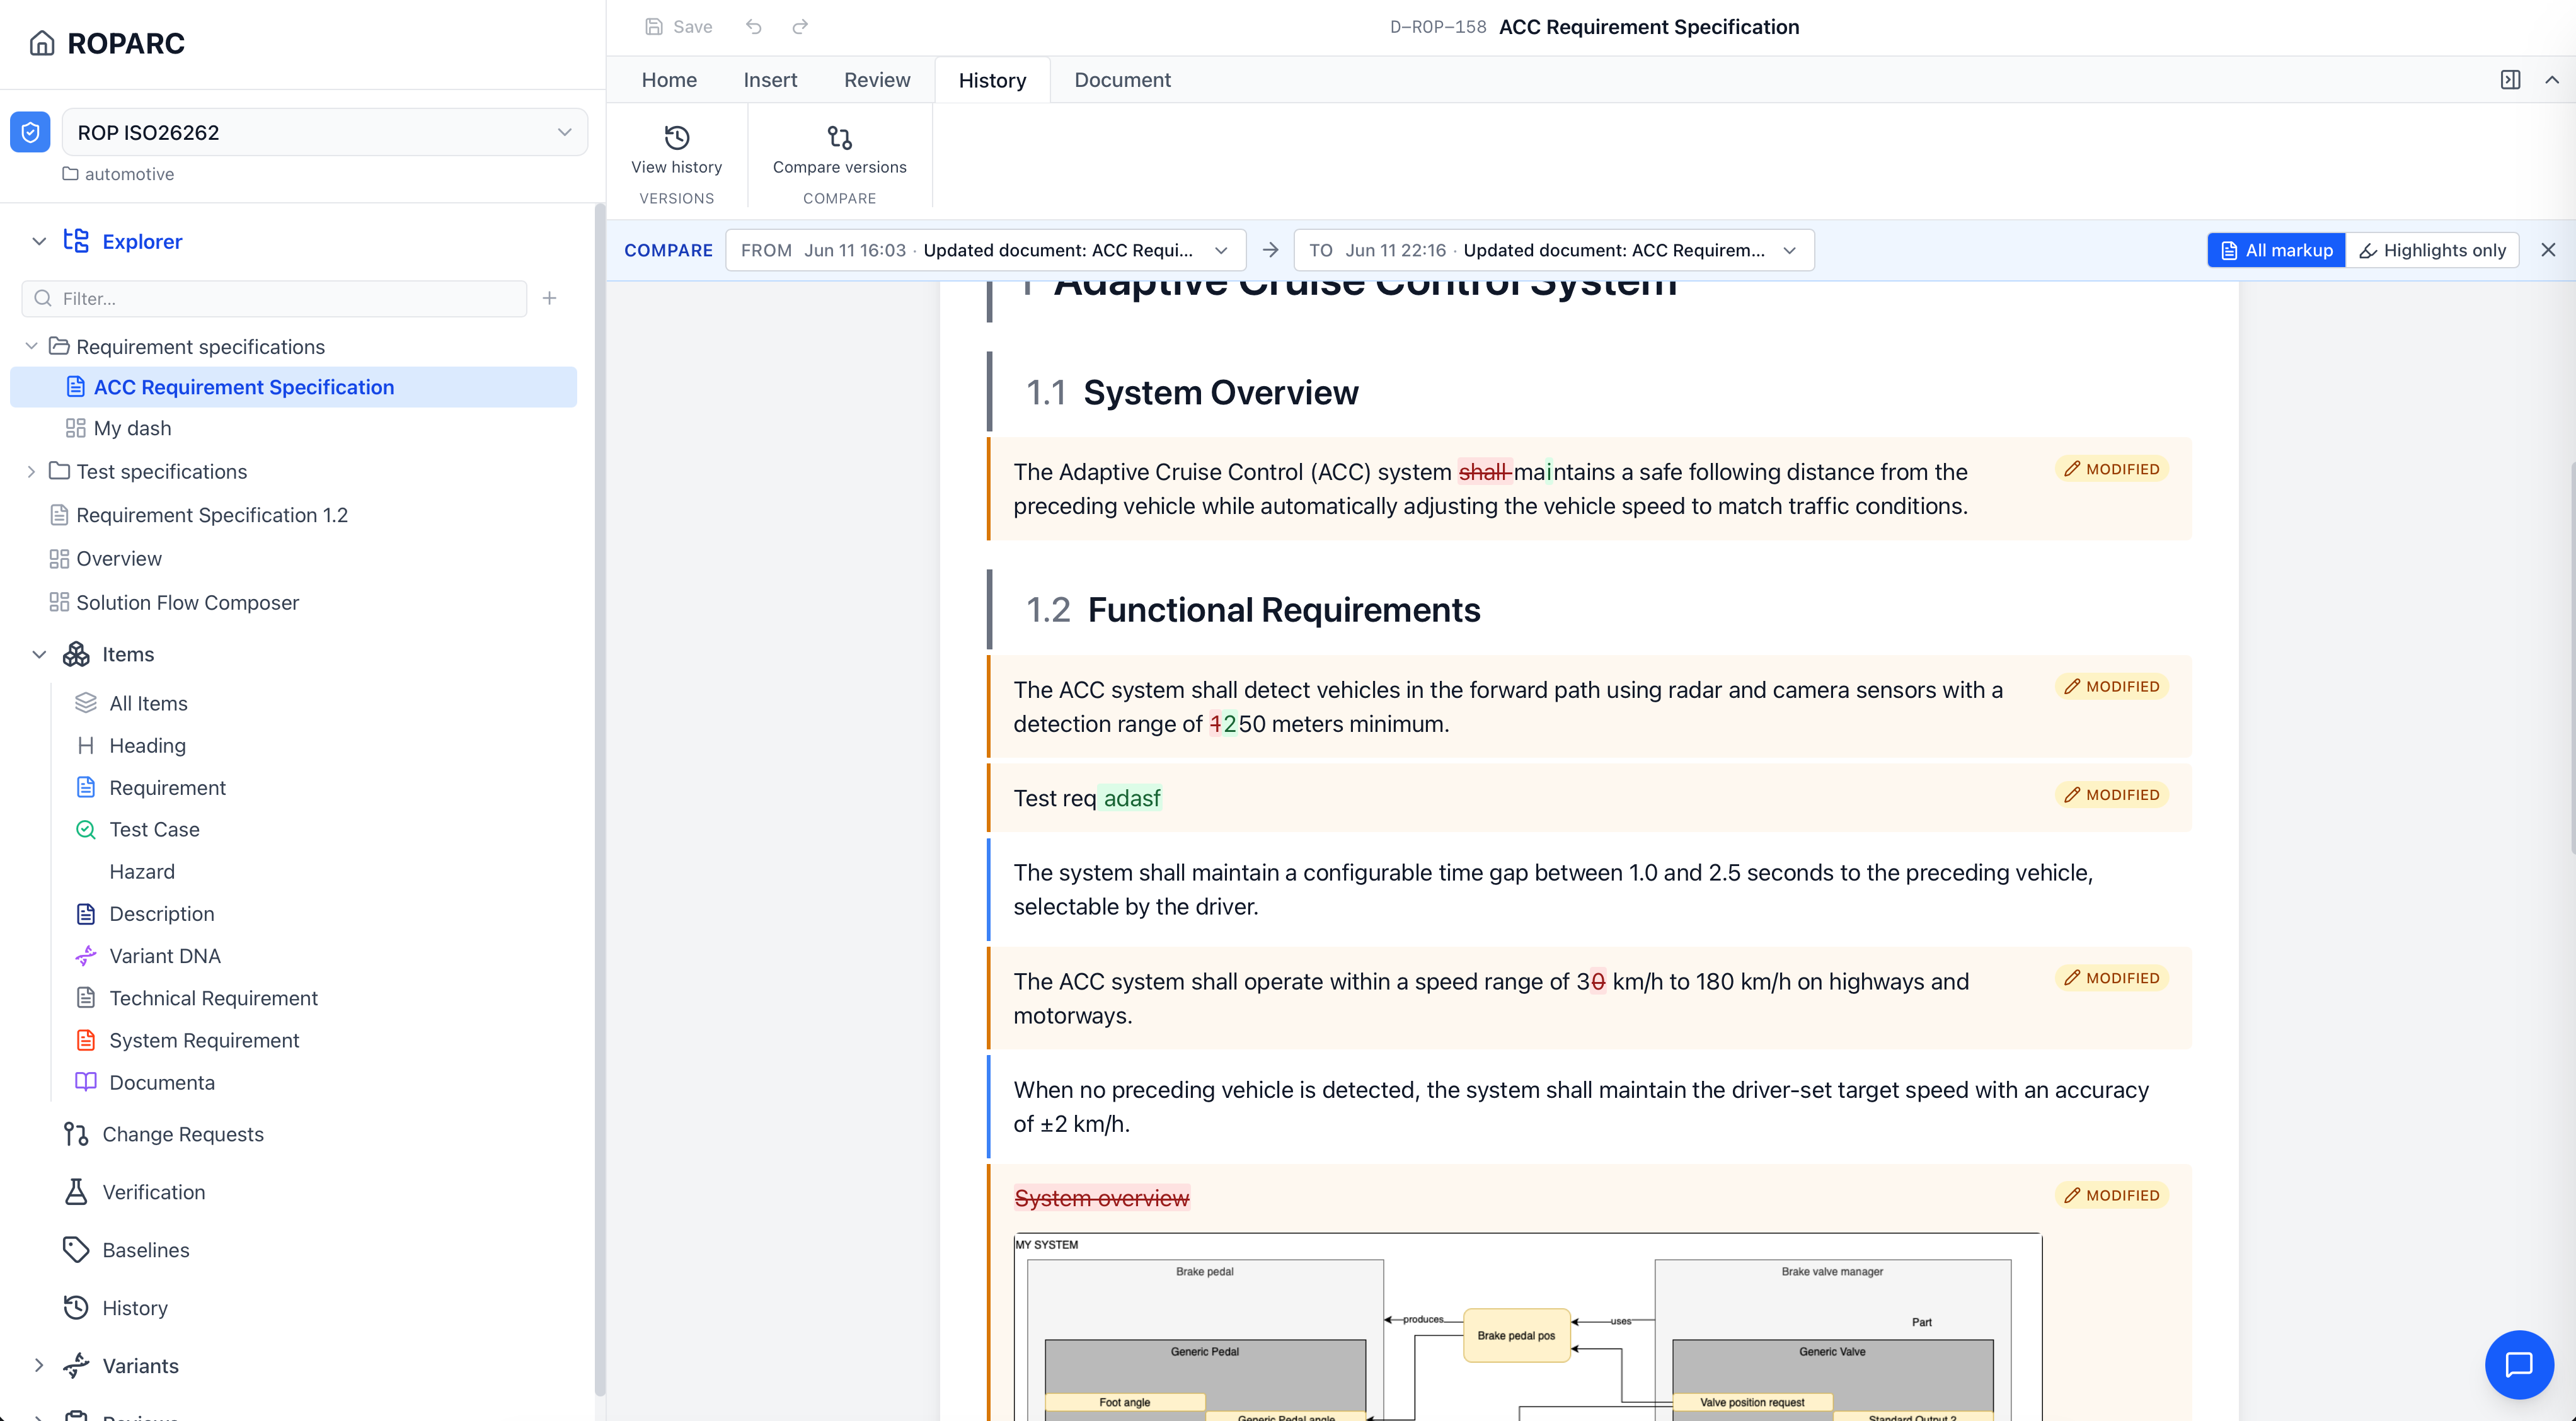The height and width of the screenshot is (1421, 2576).
Task: Click the redo arrow icon
Action: [x=800, y=27]
